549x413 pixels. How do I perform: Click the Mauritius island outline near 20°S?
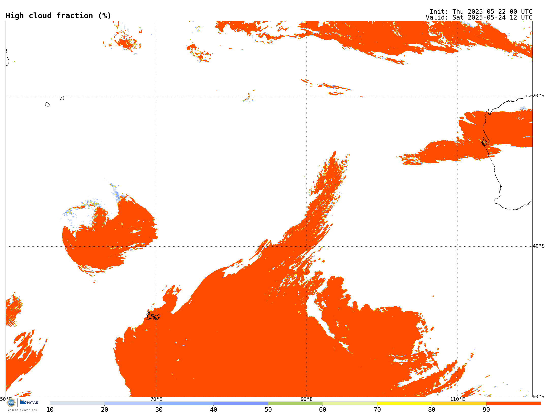[62, 98]
